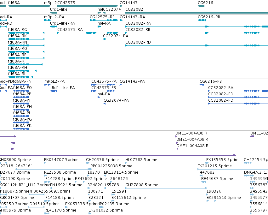Select the fd68A gene label

[x=14, y=3]
